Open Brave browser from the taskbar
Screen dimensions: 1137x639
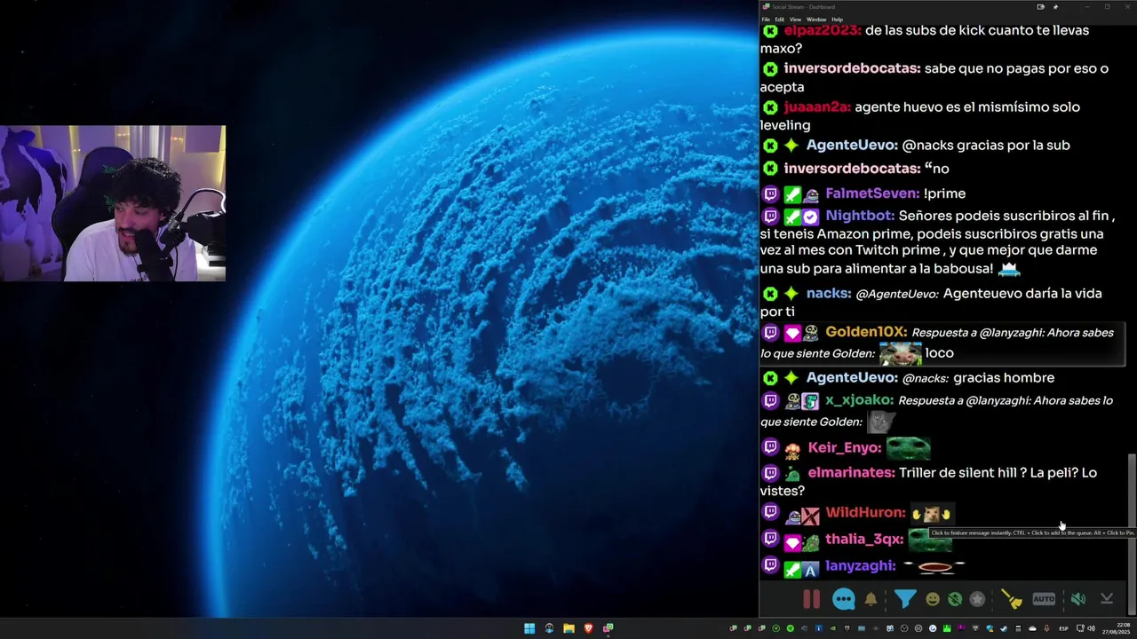(588, 628)
